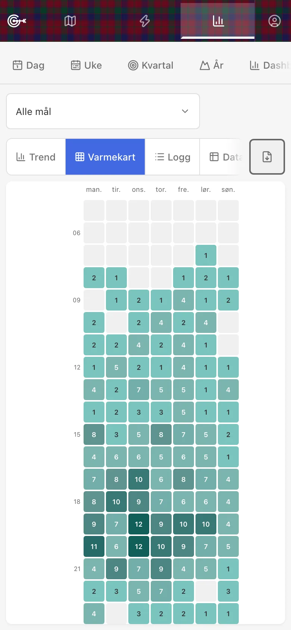Click the heatmap cell showing 11
This screenshot has width=291, height=630.
[x=94, y=546]
